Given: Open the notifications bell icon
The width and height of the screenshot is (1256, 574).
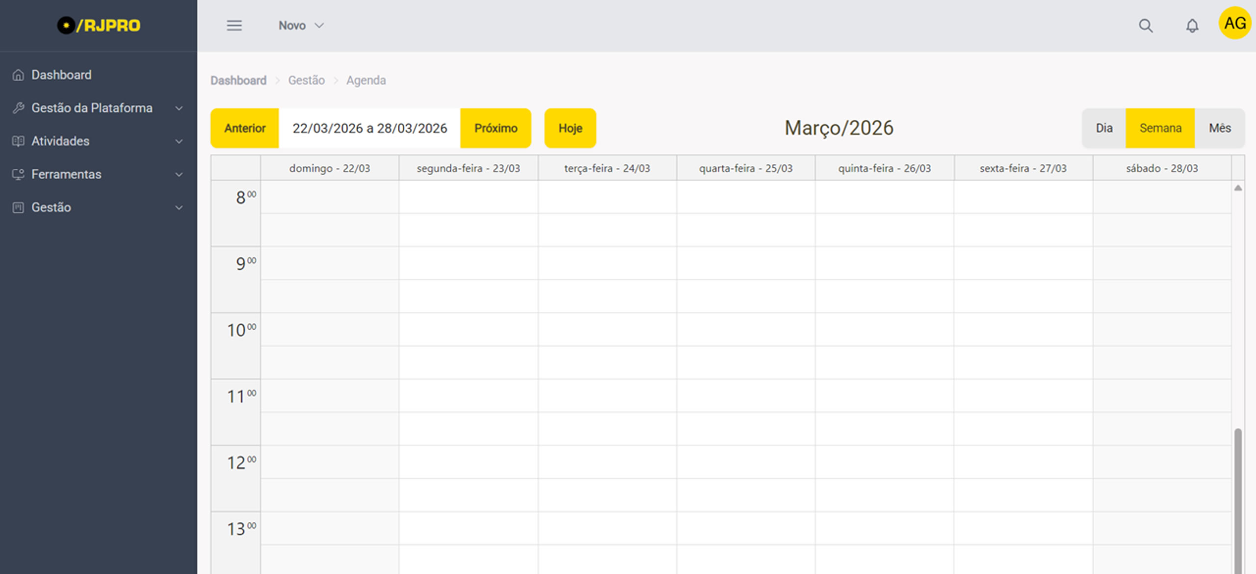Looking at the screenshot, I should (1192, 26).
